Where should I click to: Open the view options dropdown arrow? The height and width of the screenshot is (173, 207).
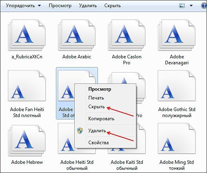pos(191,6)
